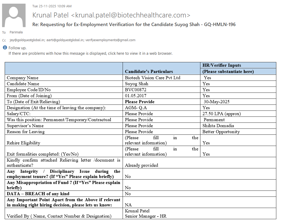
Task: Click the Reason for Leaving row label
Action: (26, 132)
